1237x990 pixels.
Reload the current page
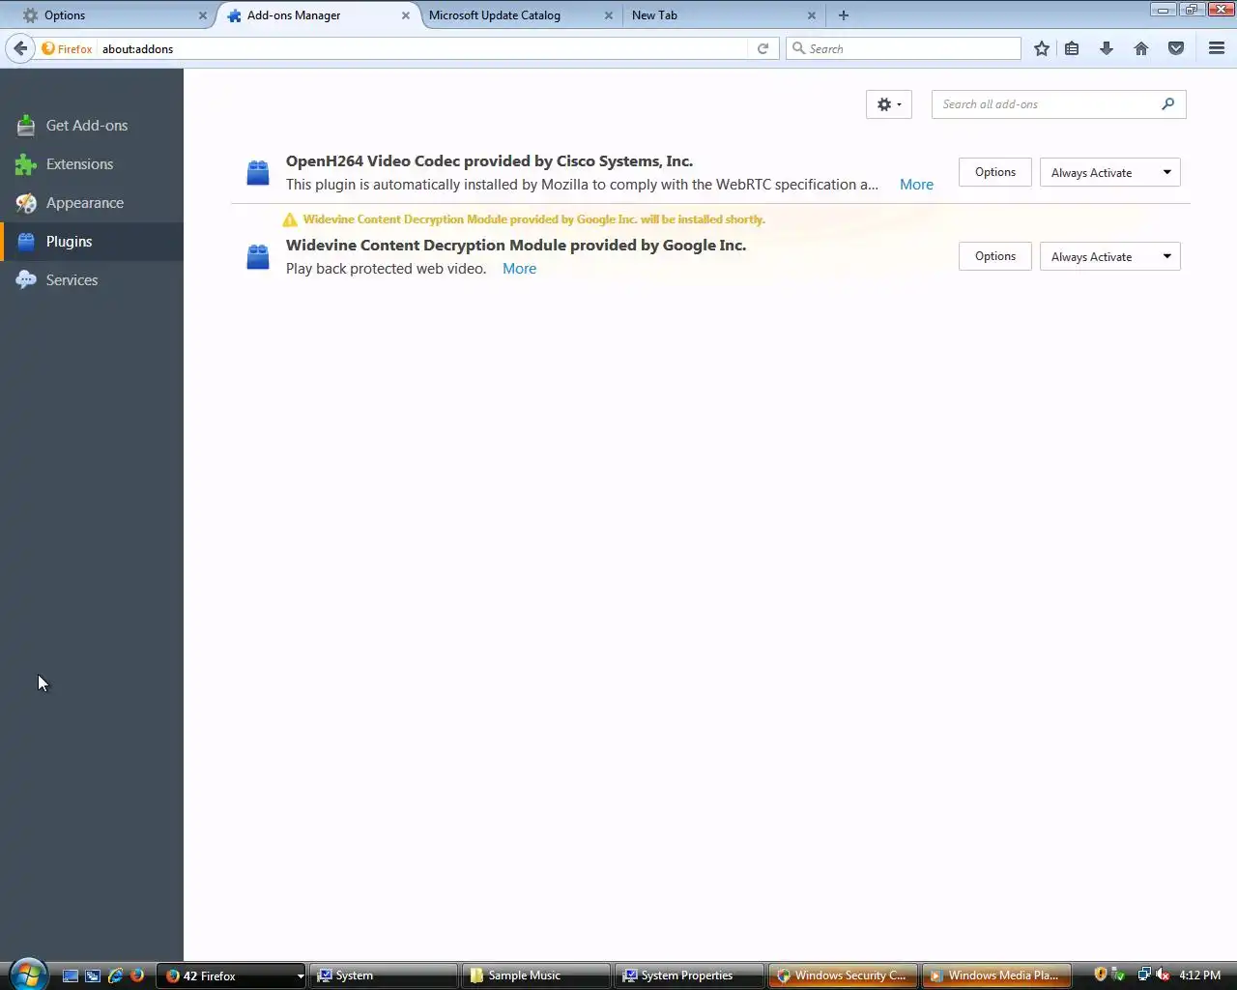pyautogui.click(x=763, y=48)
